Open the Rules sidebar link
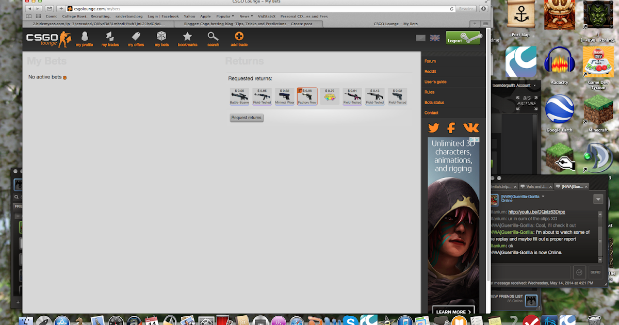Screen dimensions: 619x325 pyautogui.click(x=429, y=92)
